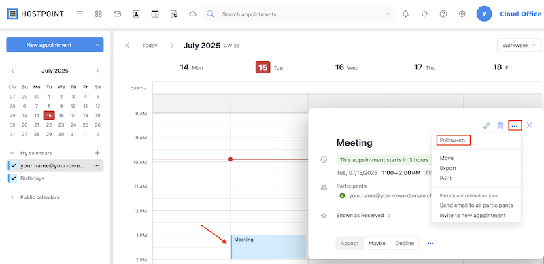The height and width of the screenshot is (264, 544).
Task: Choose Invite to new appointment
Action: [473, 216]
